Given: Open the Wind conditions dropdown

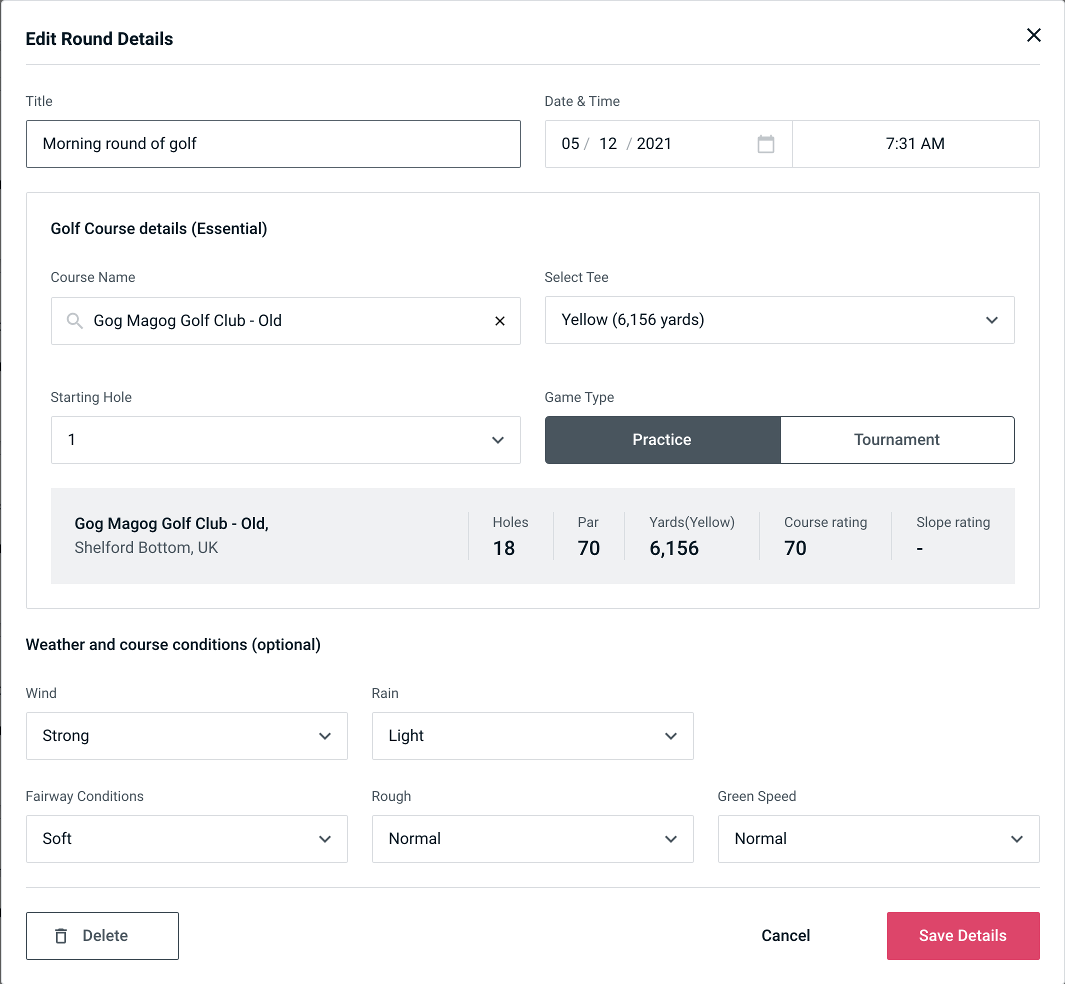Looking at the screenshot, I should tap(186, 735).
